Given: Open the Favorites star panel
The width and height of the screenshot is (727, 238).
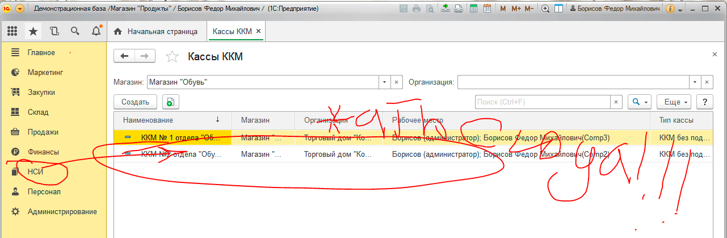Looking at the screenshot, I should [x=33, y=31].
